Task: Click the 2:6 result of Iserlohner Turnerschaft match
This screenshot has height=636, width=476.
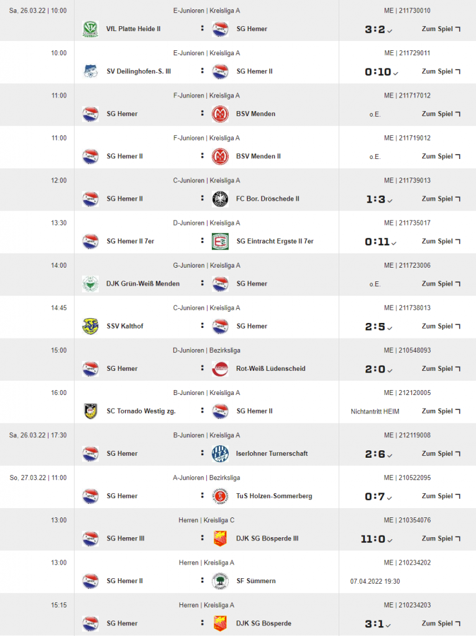Action: tap(375, 454)
